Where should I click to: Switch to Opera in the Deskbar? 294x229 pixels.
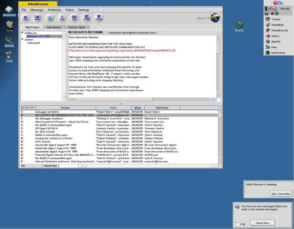coord(279,36)
